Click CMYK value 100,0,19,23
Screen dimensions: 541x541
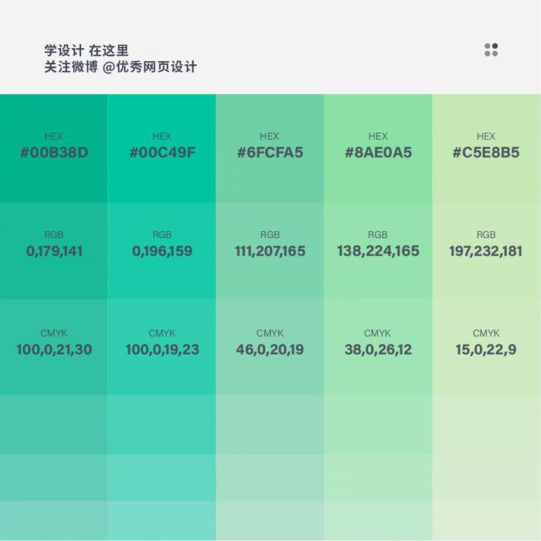point(162,350)
